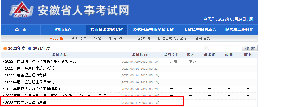The image size is (284, 107).
Task: Open 2022年度一级注册建筑师考试 link
Action: [30, 68]
